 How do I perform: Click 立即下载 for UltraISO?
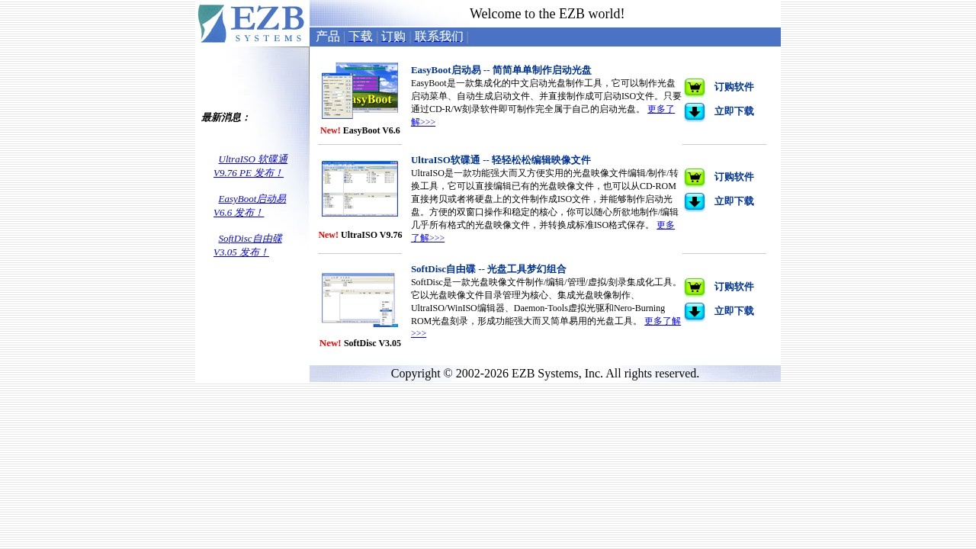(x=734, y=201)
